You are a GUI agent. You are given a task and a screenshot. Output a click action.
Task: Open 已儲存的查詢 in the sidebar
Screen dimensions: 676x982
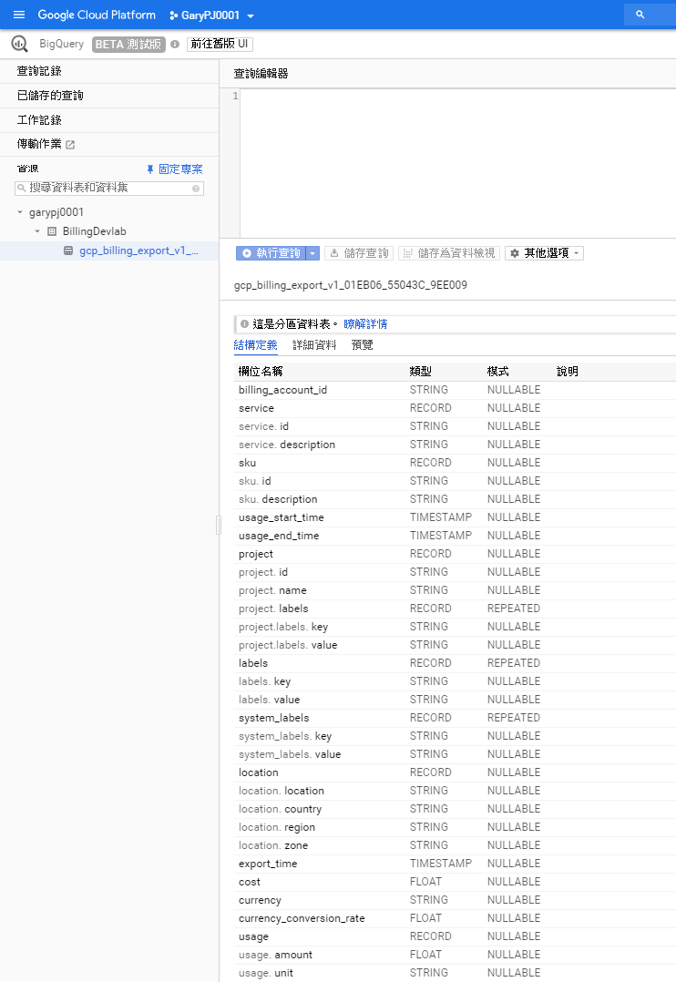50,95
